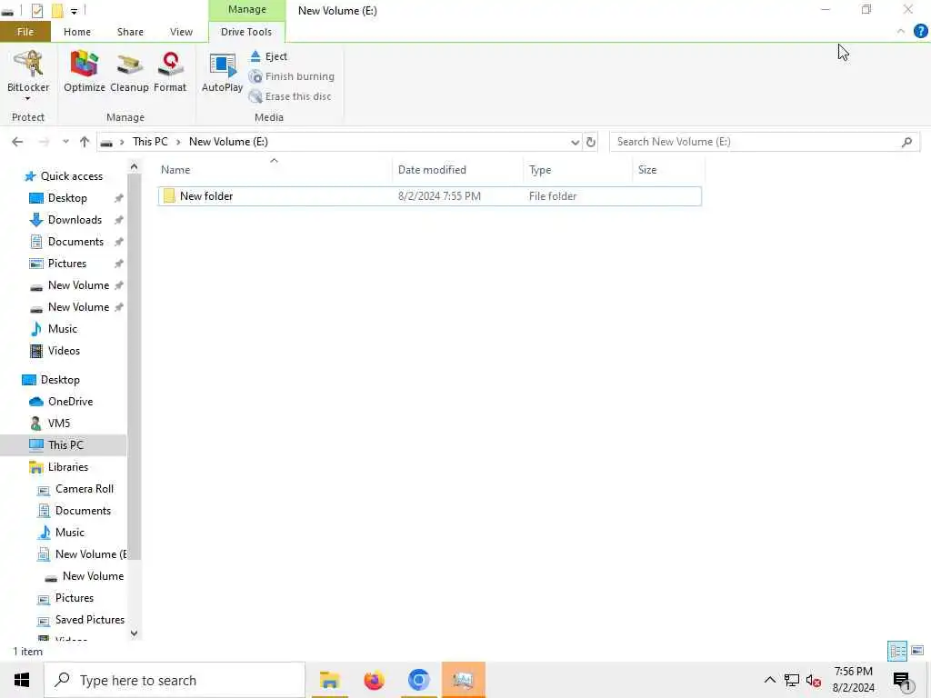Switch to large icons view layout

917,651
